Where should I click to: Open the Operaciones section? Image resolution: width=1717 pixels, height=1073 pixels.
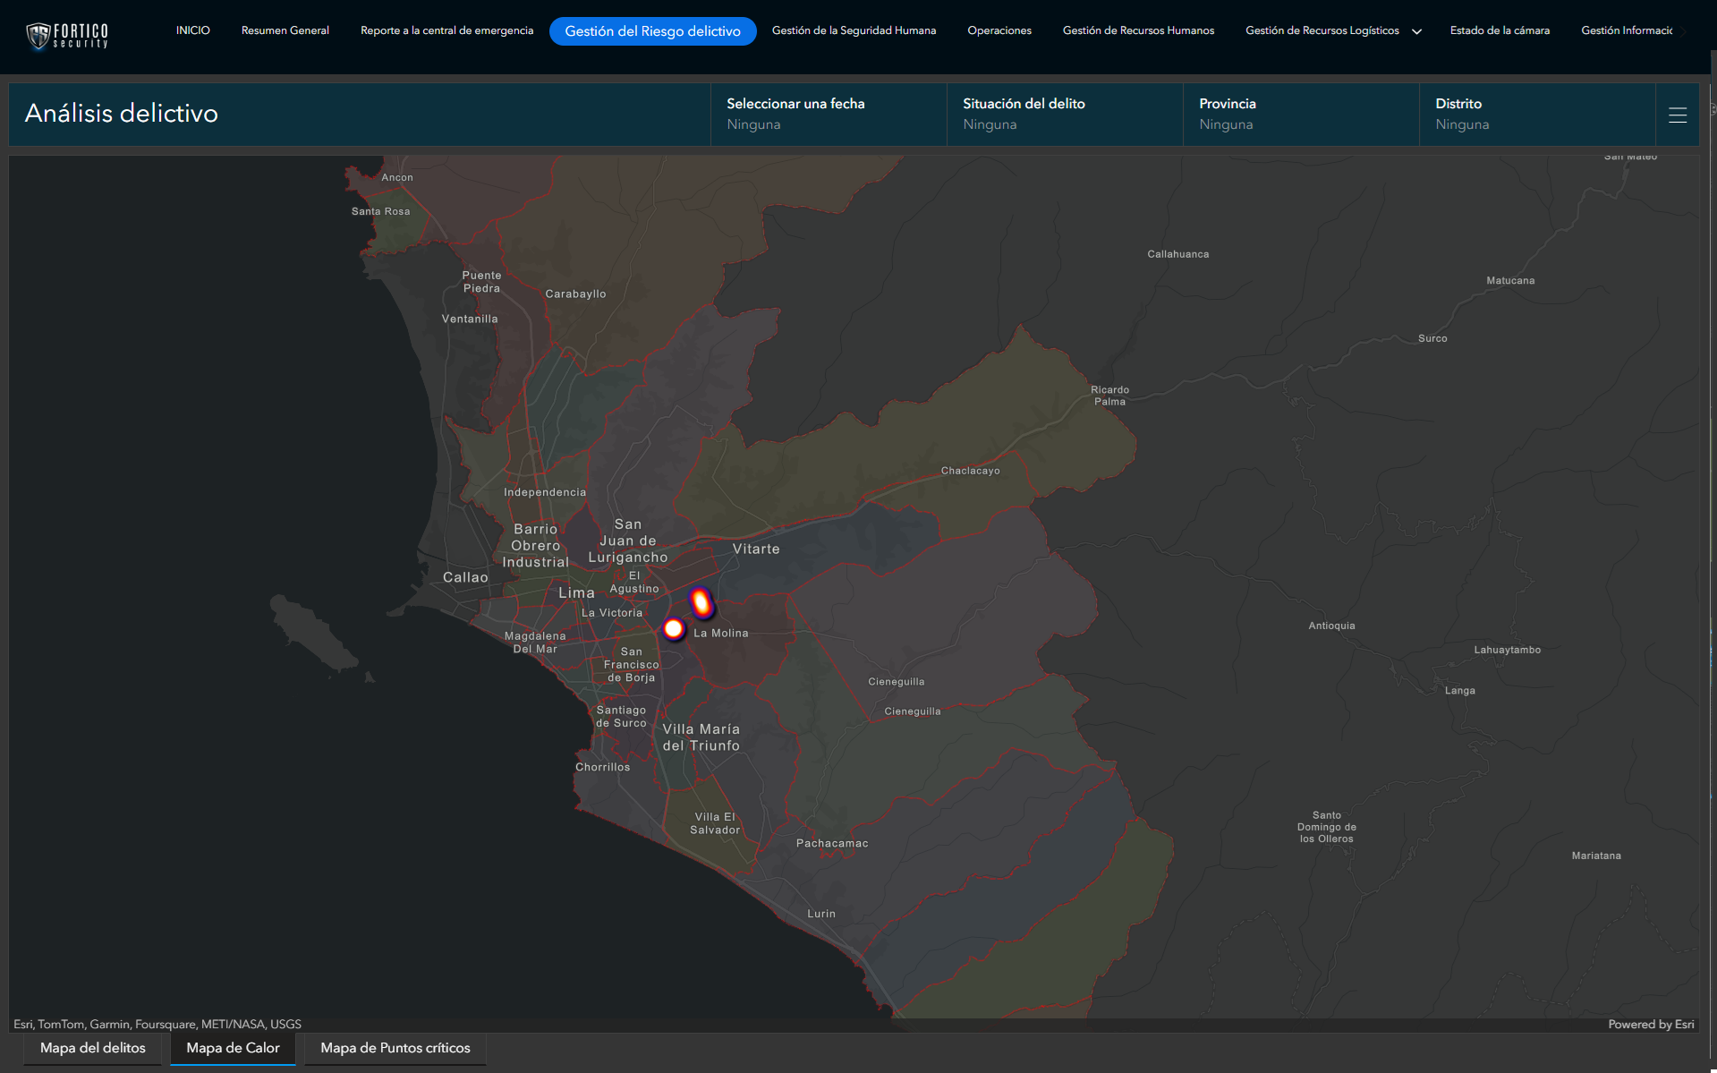tap(999, 30)
